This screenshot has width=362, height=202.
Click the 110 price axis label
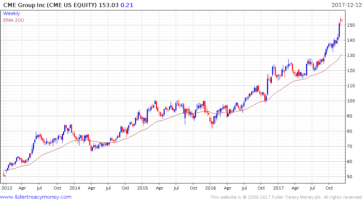(351, 86)
